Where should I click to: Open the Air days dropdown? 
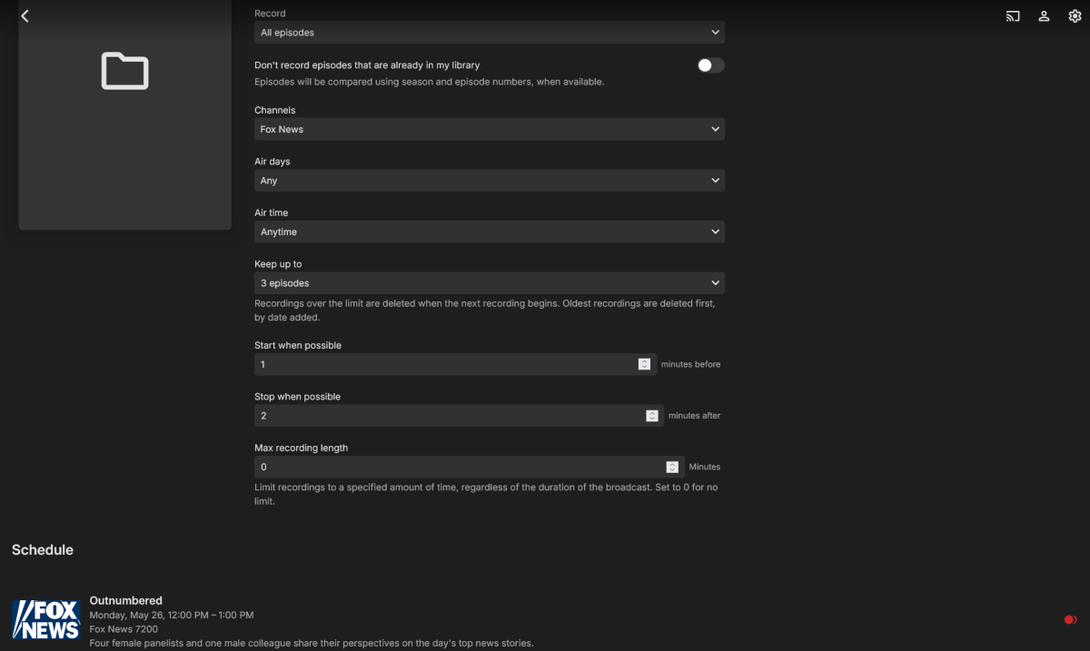pos(489,181)
